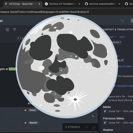Click the Symfony favicon on second tab
Screen dimensions: 133x133
(46, 4)
